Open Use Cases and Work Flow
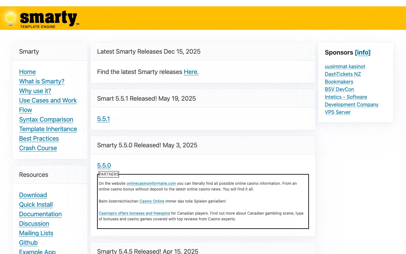 [48, 105]
